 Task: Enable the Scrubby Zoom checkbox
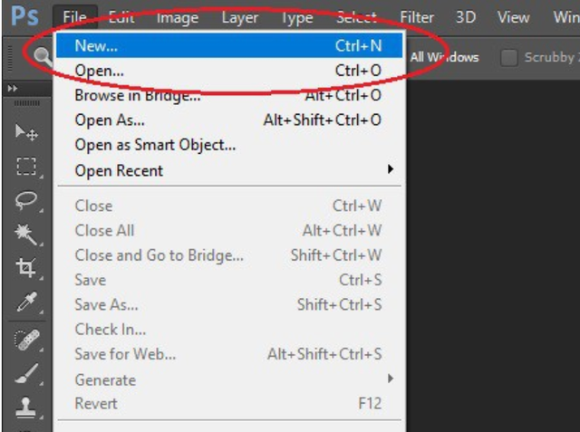[x=509, y=58]
